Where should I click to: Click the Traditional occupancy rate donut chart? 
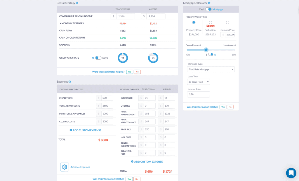(x=123, y=58)
